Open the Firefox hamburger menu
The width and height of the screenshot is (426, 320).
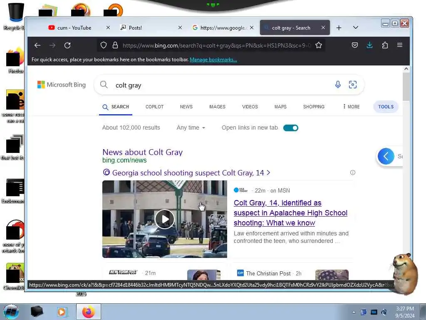pos(400,45)
